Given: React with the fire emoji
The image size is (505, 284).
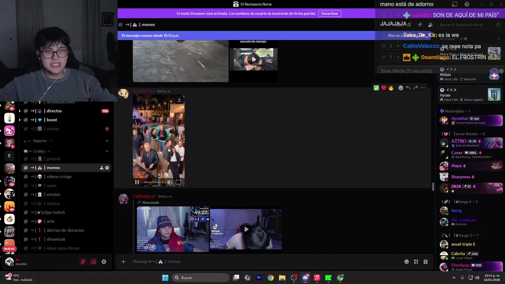Looking at the screenshot, I should tap(391, 88).
